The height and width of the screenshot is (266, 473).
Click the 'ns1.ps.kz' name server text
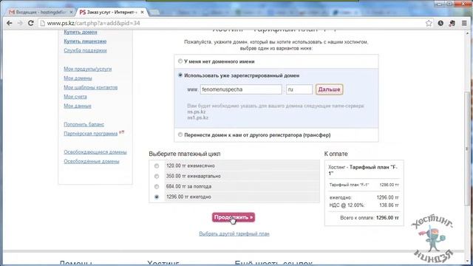pyautogui.click(x=198, y=117)
